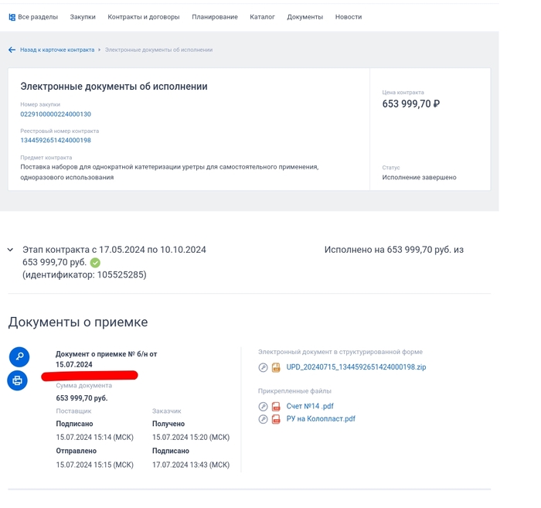Click the signature icon beside Счет №14
The height and width of the screenshot is (508, 541).
263,407
